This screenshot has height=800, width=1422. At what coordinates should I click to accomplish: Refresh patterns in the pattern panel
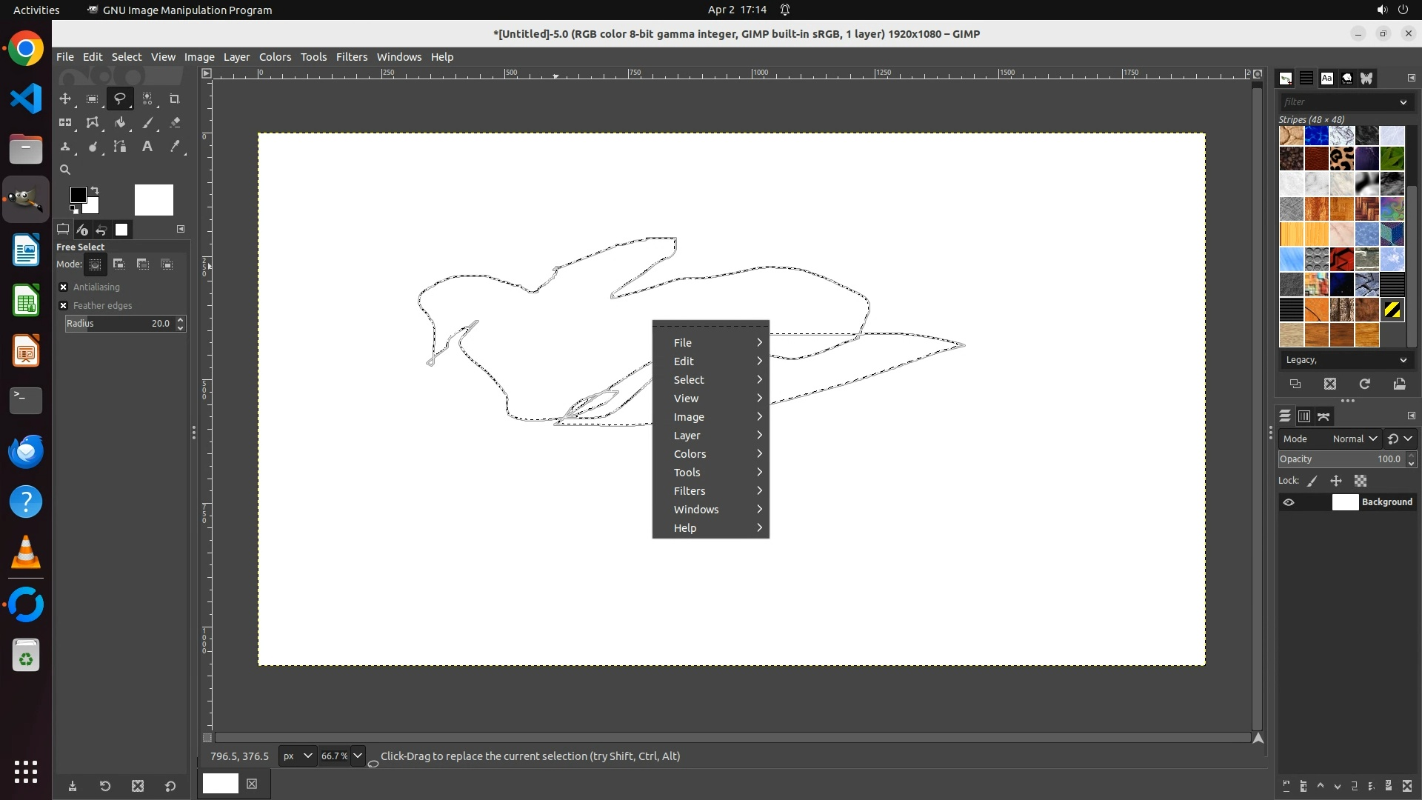[1364, 384]
